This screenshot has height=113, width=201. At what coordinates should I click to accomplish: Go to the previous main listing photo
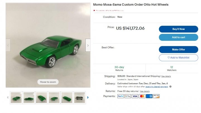tap(8, 45)
